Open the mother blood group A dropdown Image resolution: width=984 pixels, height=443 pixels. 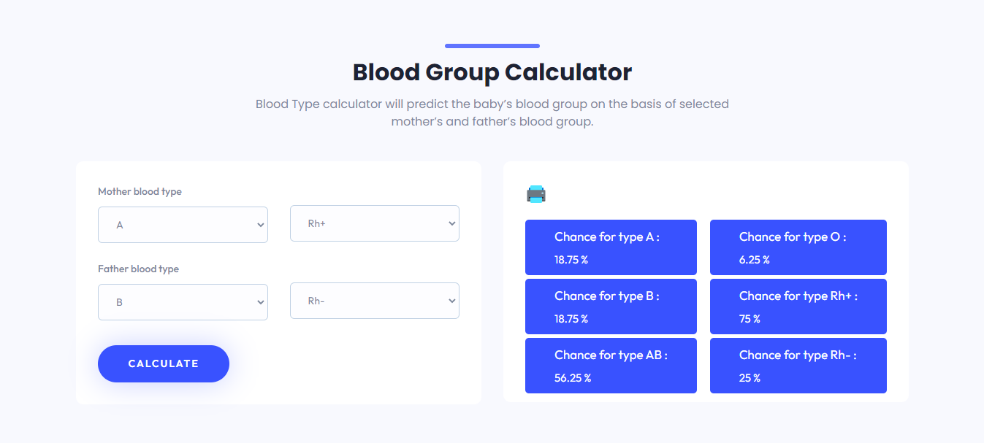click(x=183, y=225)
